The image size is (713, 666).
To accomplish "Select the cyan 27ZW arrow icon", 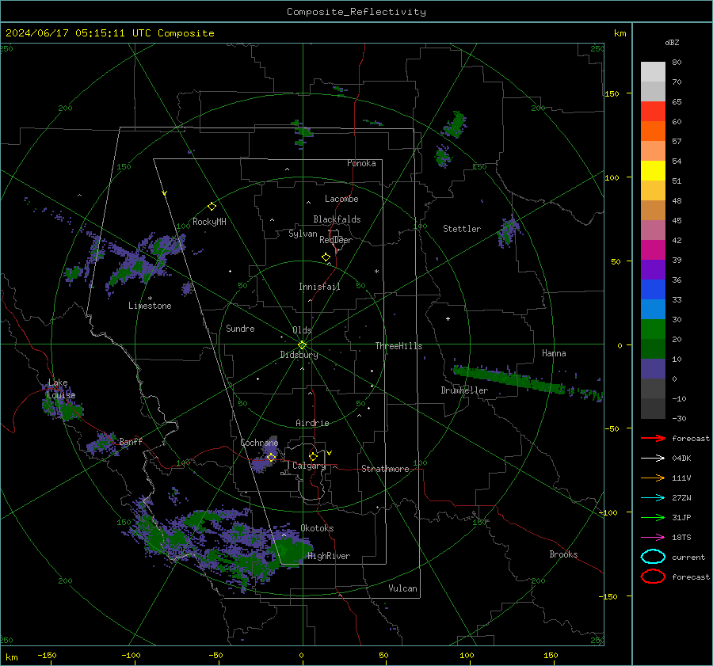I will pyautogui.click(x=653, y=498).
